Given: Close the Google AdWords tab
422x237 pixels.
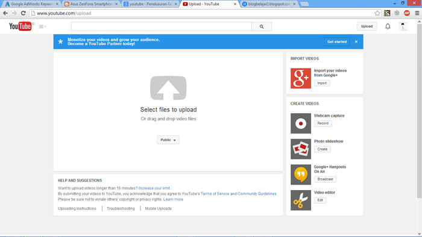Looking at the screenshot, I should (x=57, y=4).
